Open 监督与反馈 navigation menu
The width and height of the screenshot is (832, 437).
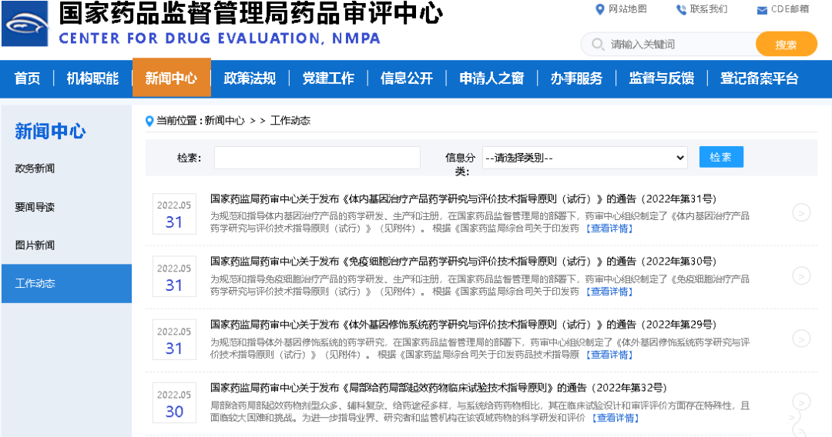[661, 78]
